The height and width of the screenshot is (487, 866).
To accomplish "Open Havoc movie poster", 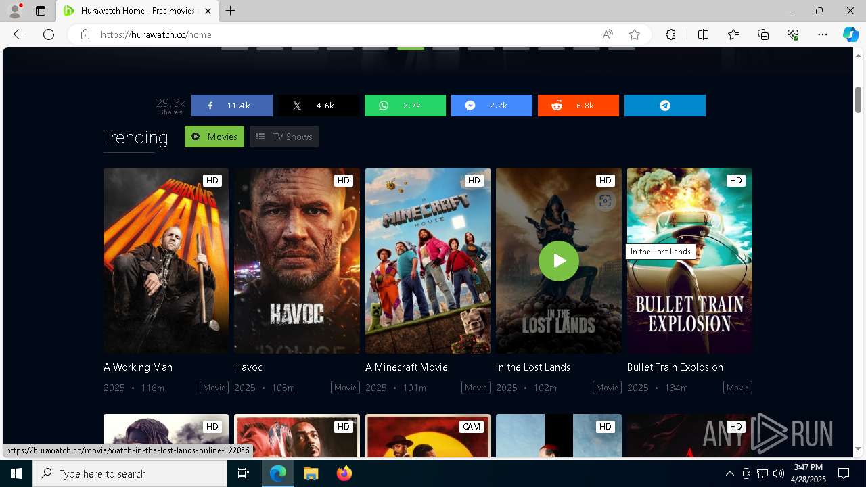I will coord(297,260).
